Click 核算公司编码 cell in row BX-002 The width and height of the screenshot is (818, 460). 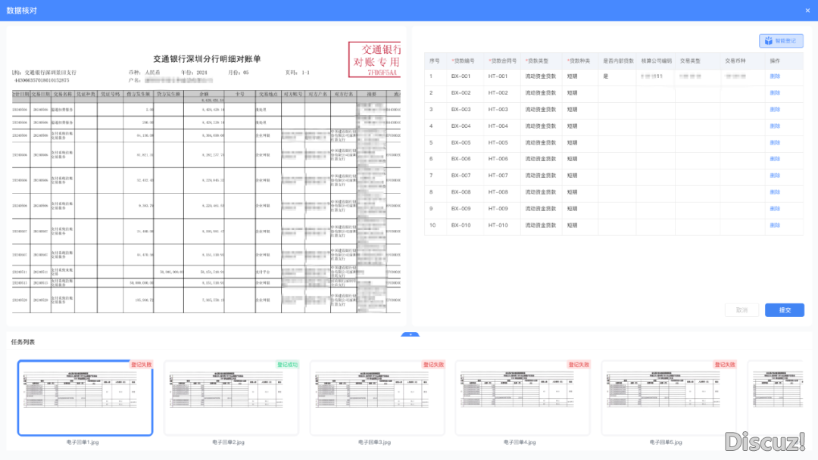(x=654, y=93)
